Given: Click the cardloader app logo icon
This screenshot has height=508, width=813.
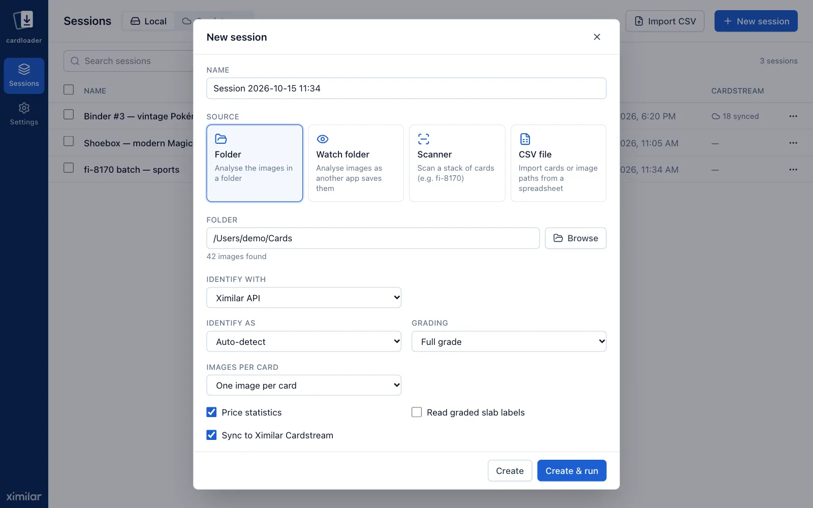Looking at the screenshot, I should coord(24,20).
